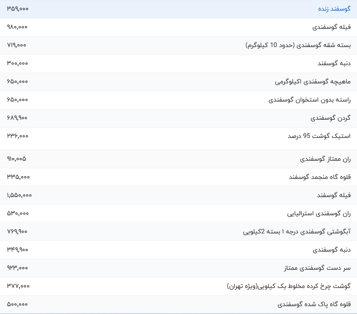
Task: Select سر دست گوسفندی ممتاز
Action: pyautogui.click(x=317, y=268)
